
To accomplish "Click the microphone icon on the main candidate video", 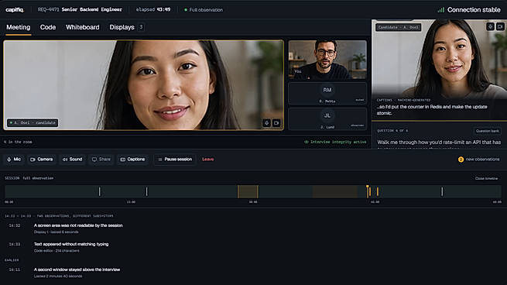I will tap(266, 123).
